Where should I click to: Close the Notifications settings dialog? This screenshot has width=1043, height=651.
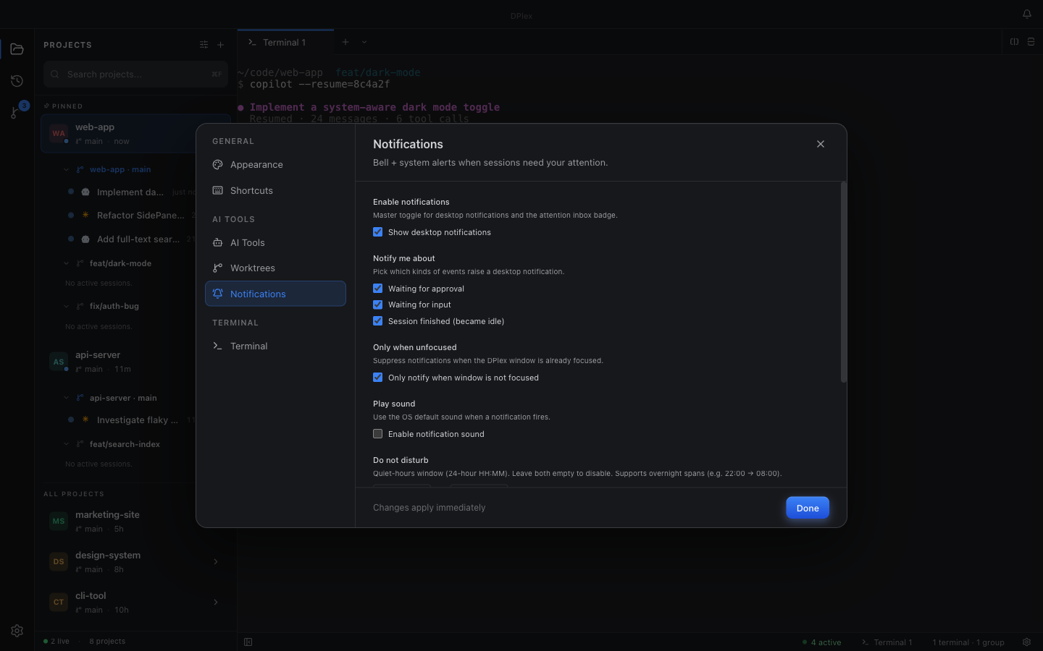pyautogui.click(x=821, y=144)
